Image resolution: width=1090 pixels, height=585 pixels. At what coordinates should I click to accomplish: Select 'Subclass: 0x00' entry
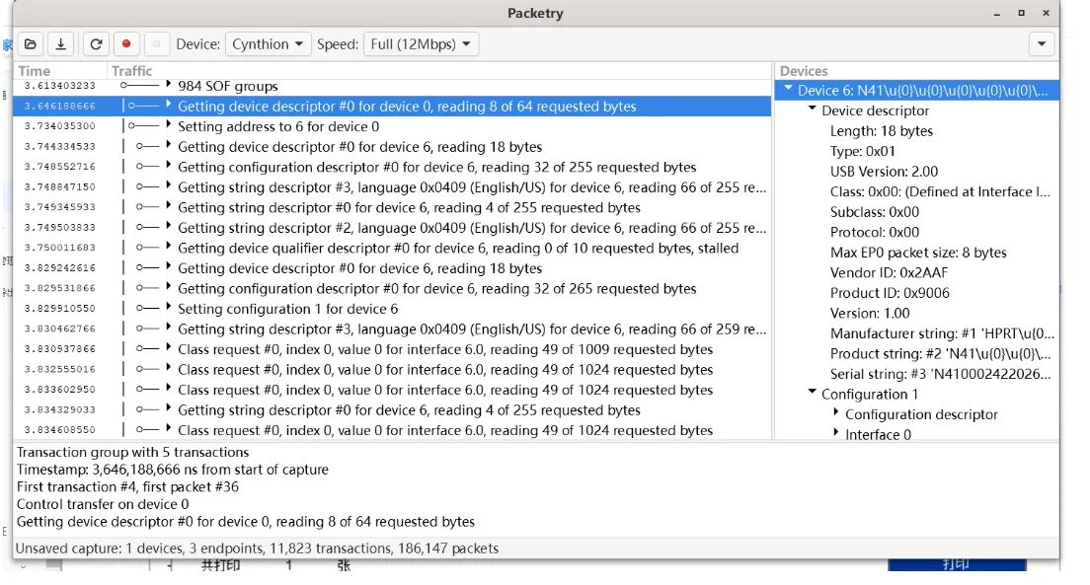pyautogui.click(x=874, y=211)
